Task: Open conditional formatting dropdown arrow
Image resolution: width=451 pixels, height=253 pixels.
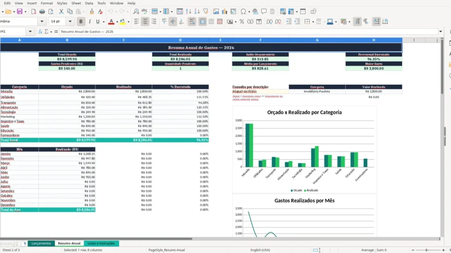Action: tap(349, 22)
